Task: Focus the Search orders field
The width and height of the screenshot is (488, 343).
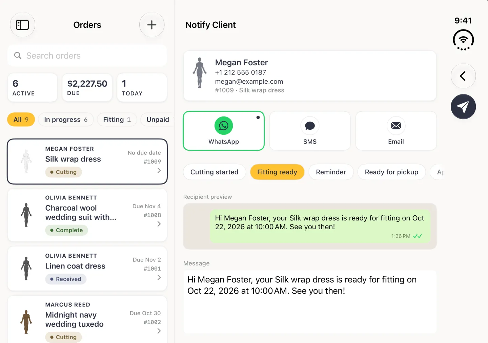Action: pos(87,56)
